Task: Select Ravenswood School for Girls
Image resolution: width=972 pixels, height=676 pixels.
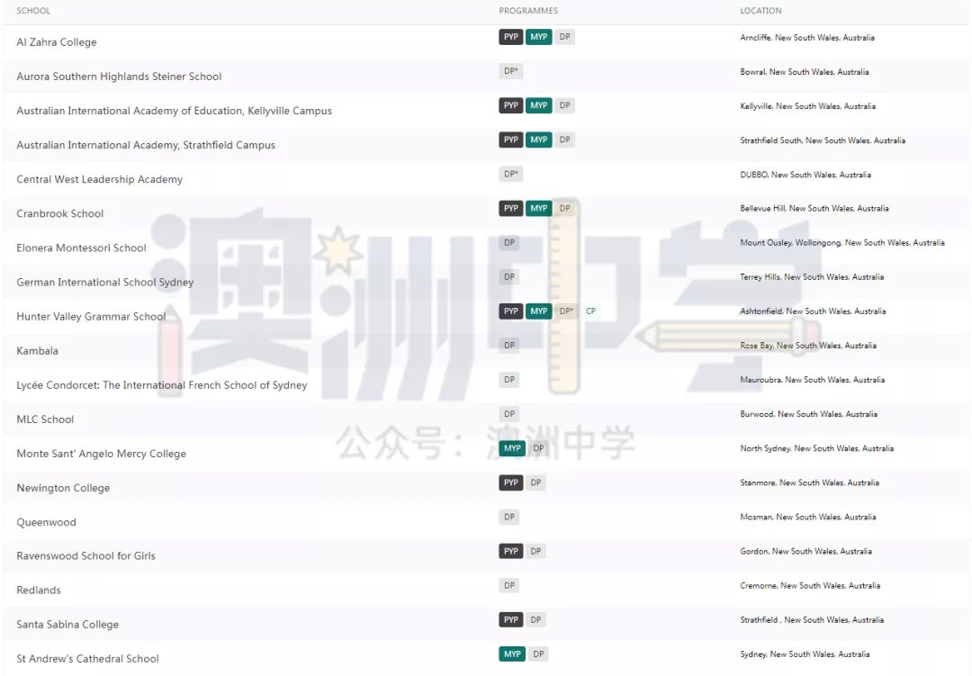Action: point(86,555)
